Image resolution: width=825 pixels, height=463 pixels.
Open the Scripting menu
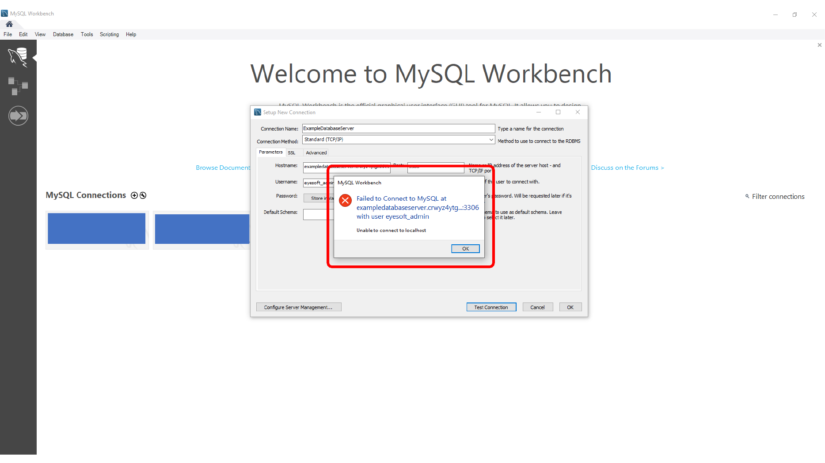click(x=109, y=34)
